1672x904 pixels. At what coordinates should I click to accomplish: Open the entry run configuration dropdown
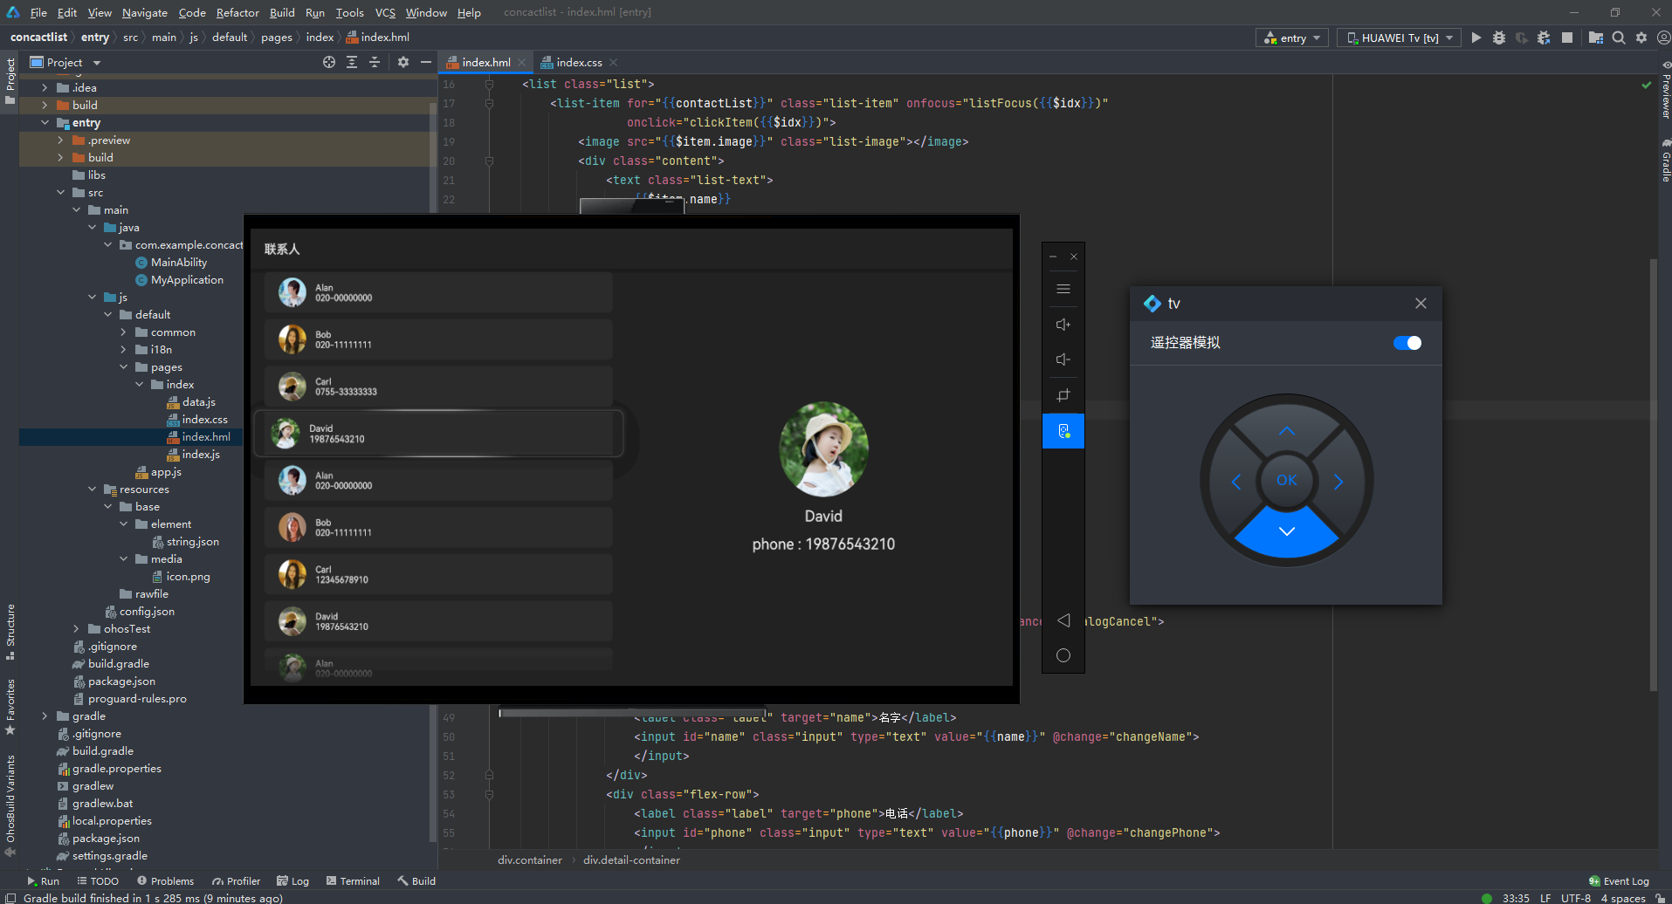1293,38
